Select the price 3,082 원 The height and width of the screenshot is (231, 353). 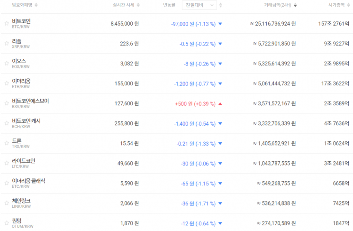[x=129, y=64]
